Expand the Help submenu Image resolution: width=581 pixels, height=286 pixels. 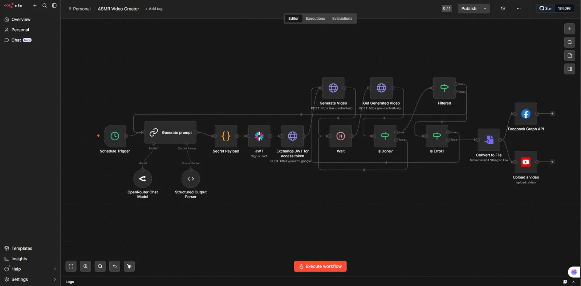(x=55, y=269)
